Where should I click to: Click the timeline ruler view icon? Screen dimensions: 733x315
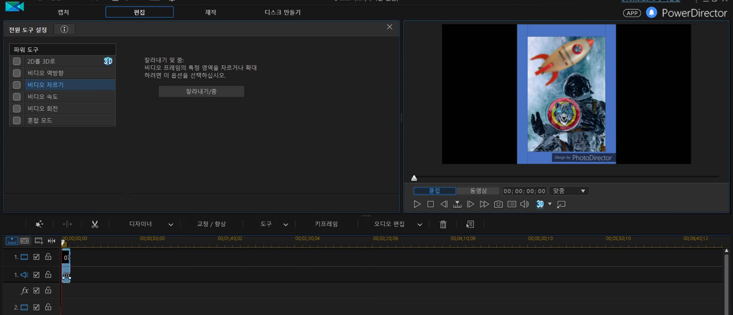click(12, 241)
